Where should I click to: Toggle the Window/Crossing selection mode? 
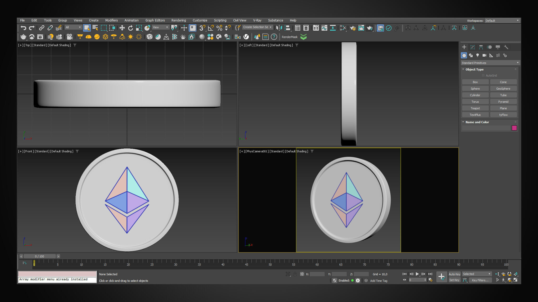coord(112,28)
